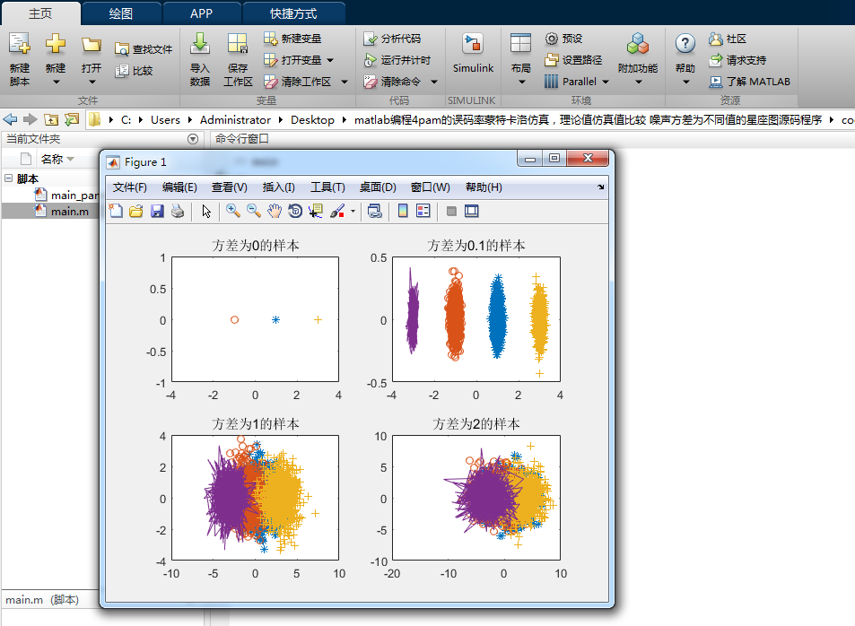Expand the Open Variable (打开变量) dropdown
Screen dimensions: 855x626
pyautogui.click(x=330, y=60)
